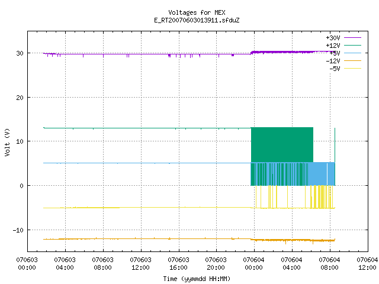Click the x-axis tick 070604 08:00

point(329,264)
